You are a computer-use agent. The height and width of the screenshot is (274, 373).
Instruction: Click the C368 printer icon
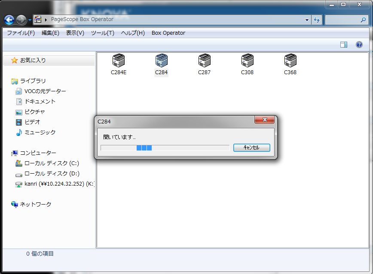pos(290,61)
